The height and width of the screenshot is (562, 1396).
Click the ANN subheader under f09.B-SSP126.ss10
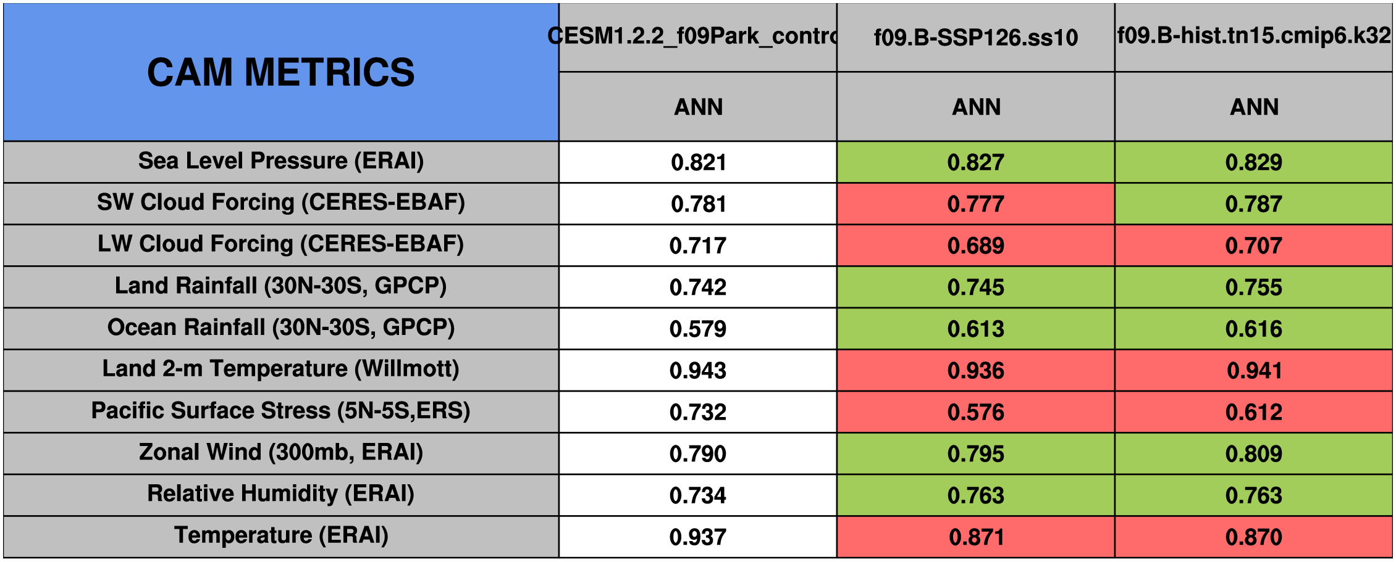click(x=975, y=107)
